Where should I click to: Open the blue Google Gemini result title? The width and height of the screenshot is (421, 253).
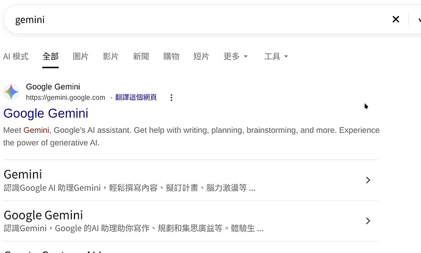(46, 113)
